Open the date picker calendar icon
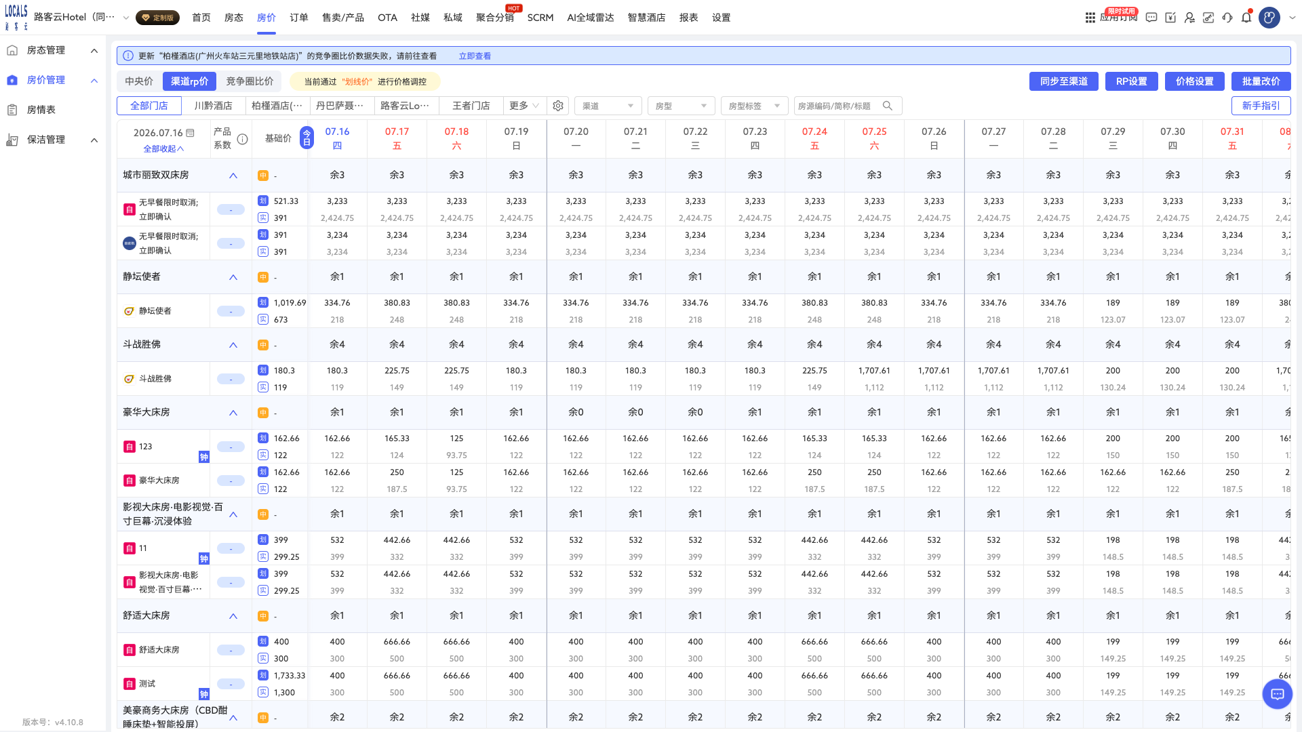 (x=191, y=133)
